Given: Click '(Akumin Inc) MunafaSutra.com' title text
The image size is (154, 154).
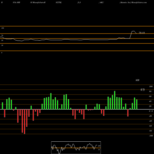Looking at the screenshot, I should pyautogui.click(x=133, y=2).
